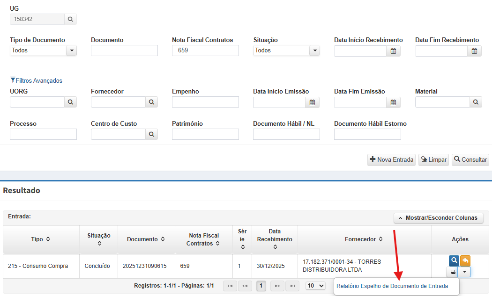View entry details with blue magnifier icon

point(454,260)
